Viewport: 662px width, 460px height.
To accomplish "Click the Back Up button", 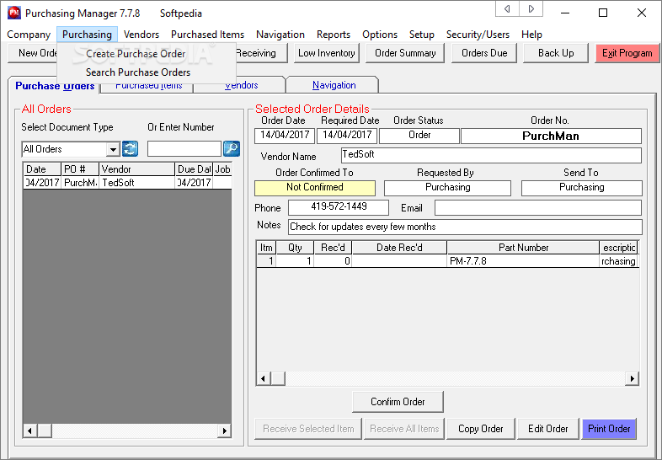I will point(556,53).
